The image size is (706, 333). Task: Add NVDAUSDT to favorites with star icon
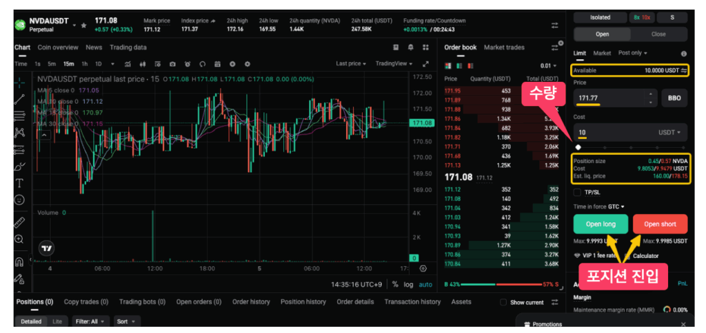84,25
